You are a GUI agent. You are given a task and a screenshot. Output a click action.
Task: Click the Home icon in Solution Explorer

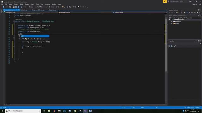coord(174,13)
